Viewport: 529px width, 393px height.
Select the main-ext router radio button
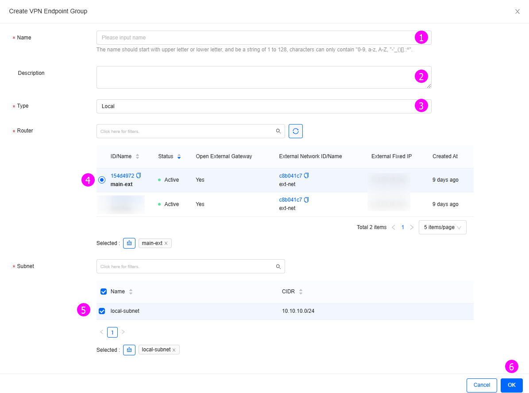[x=102, y=180]
